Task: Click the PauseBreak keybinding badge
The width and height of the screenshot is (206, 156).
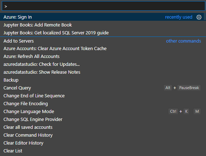Action: [x=189, y=88]
